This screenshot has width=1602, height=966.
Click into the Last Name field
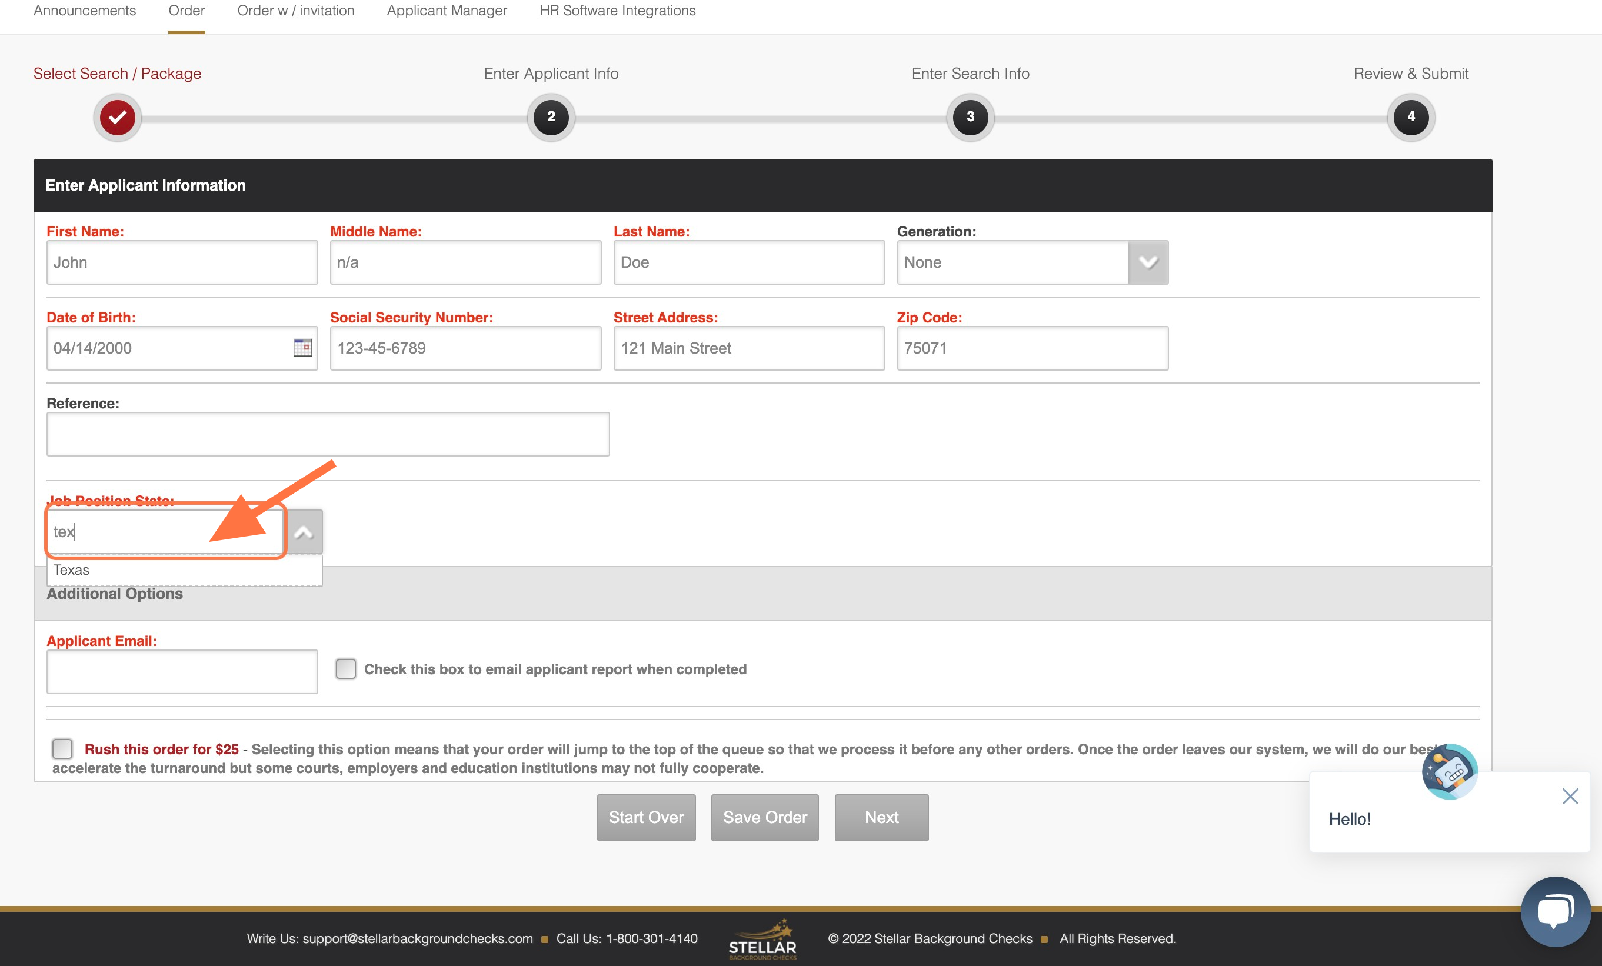point(749,262)
